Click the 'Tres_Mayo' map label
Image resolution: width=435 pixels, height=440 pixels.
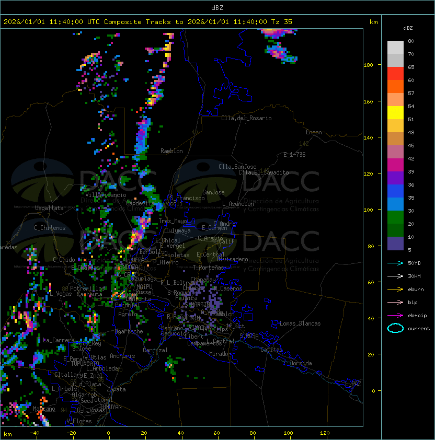[173, 221]
